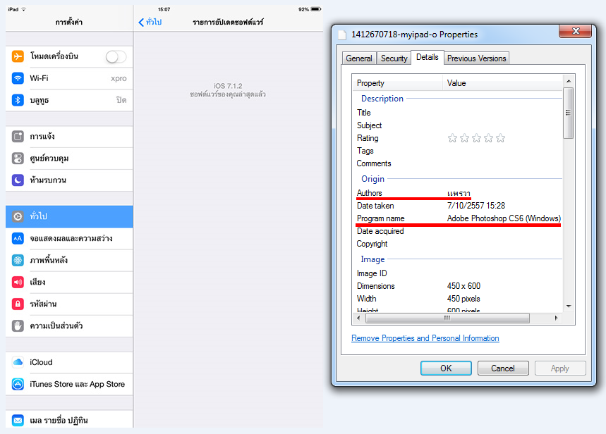Click the Wallpaper (ภาพพื้นหลัง) icon
This screenshot has height=434, width=606.
coord(18,260)
